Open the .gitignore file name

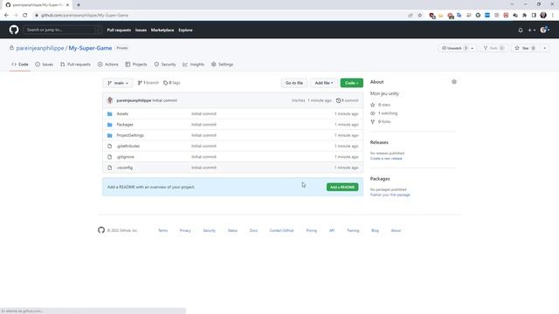pyautogui.click(x=126, y=157)
